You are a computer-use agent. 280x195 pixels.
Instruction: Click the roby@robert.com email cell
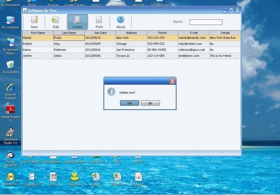pyautogui.click(x=194, y=44)
